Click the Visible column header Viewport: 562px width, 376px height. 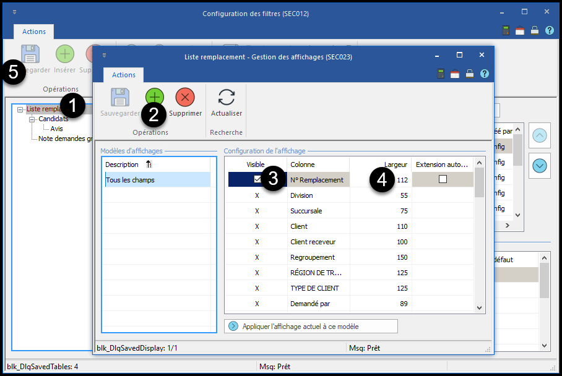(256, 164)
